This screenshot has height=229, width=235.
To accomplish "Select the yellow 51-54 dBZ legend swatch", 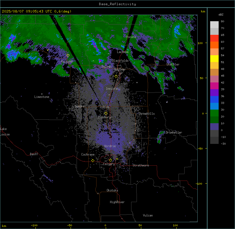I will (214, 58).
